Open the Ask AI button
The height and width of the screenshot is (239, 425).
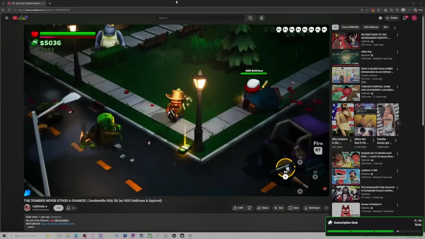(278, 208)
